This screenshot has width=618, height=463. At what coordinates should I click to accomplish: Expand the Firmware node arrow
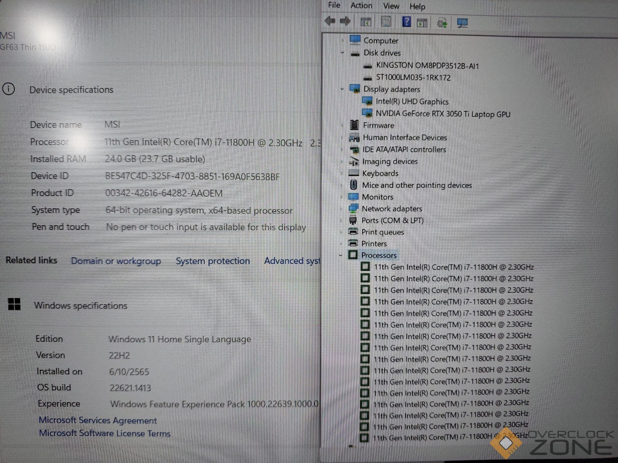[x=342, y=125]
